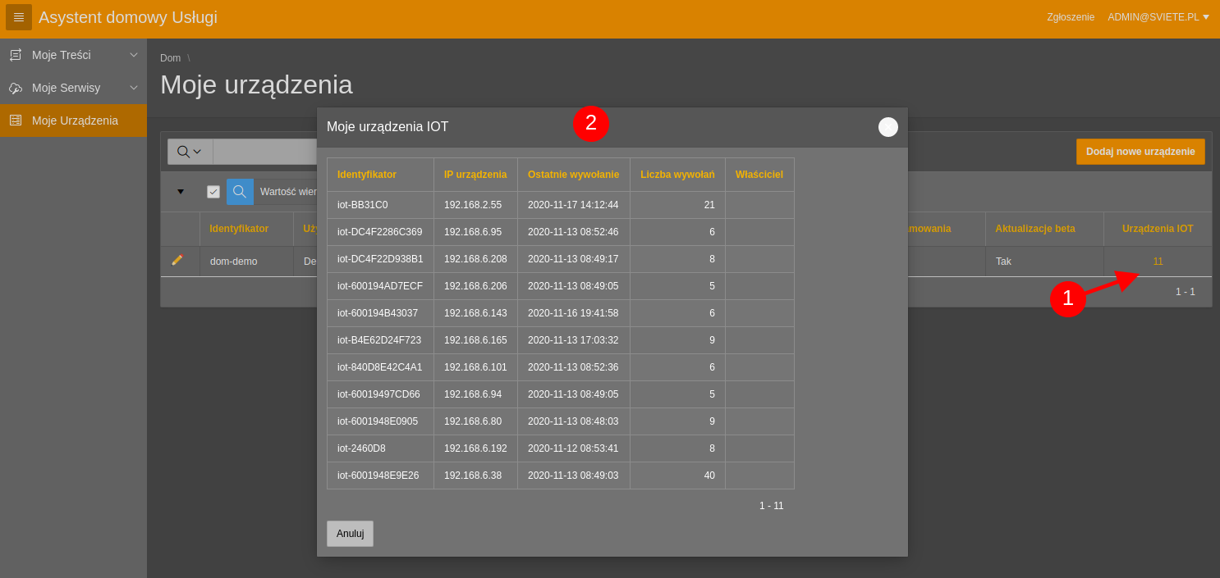This screenshot has height=578, width=1220.
Task: Collapse the filter row triangle
Action: click(x=181, y=192)
